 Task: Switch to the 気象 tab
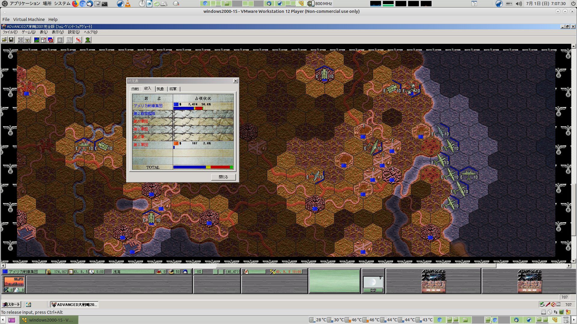(160, 89)
